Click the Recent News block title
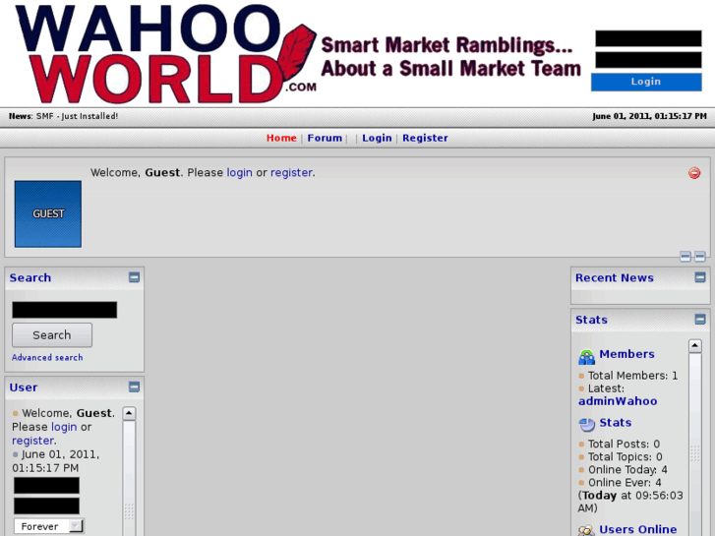 (615, 277)
